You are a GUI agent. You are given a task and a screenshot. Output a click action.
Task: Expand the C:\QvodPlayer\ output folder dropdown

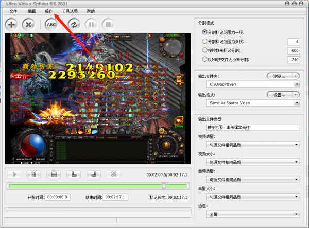(x=297, y=84)
